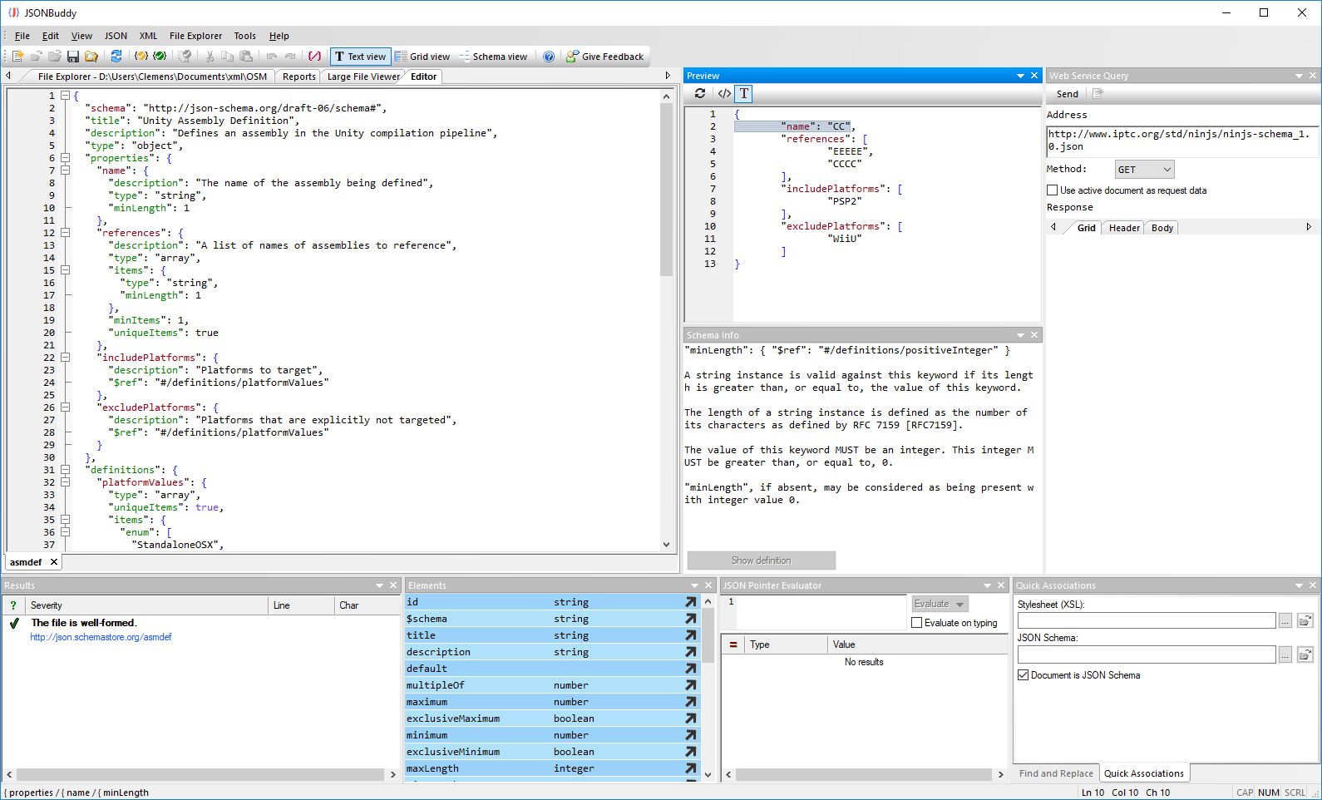Click the blue Reload arrows toolbar icon

(116, 57)
